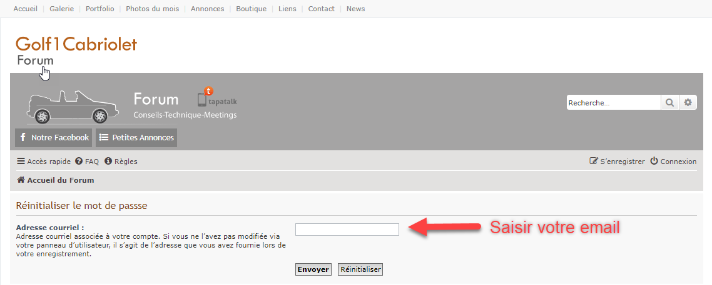Image resolution: width=712 pixels, height=285 pixels.
Task: Click the Connexion login link
Action: coord(673,162)
